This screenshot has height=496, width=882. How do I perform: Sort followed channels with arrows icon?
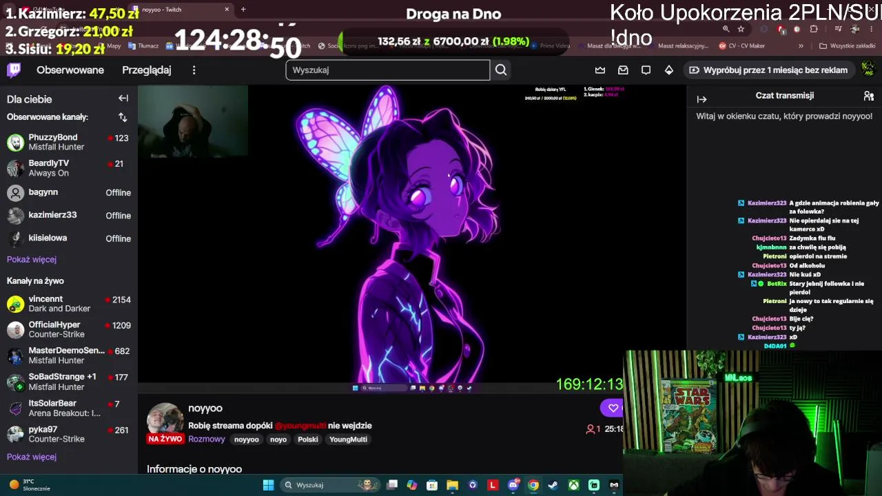123,117
